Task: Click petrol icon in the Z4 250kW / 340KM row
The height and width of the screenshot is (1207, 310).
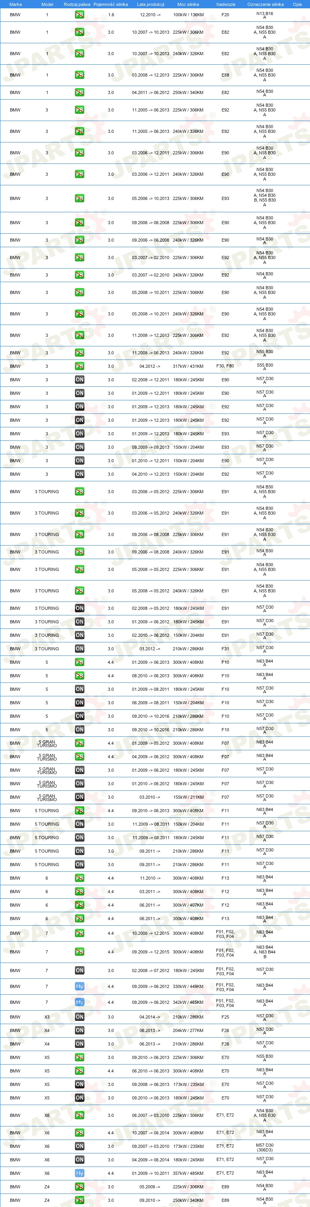Action: click(80, 1200)
